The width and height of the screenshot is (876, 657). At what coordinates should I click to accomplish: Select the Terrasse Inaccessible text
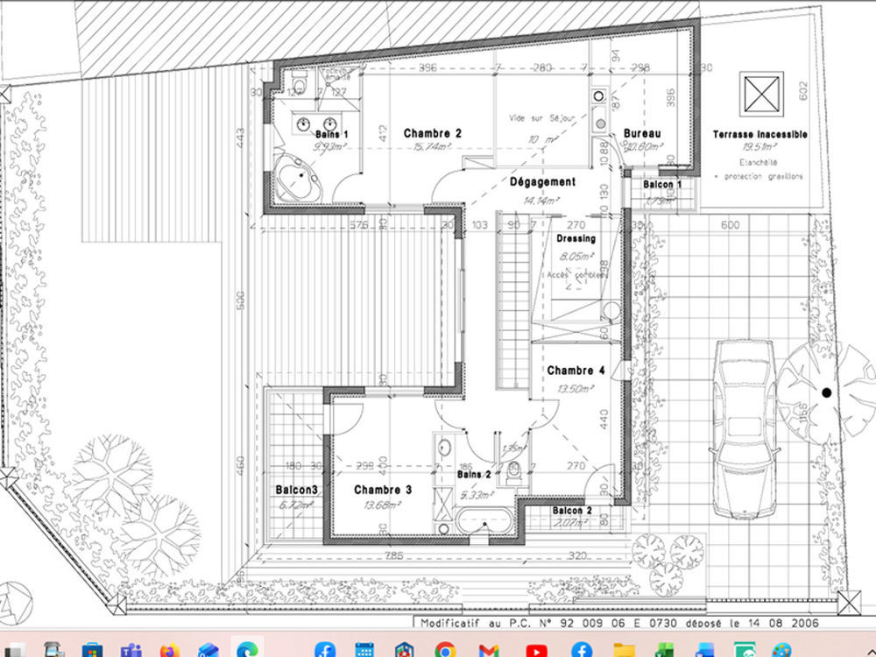tap(759, 135)
